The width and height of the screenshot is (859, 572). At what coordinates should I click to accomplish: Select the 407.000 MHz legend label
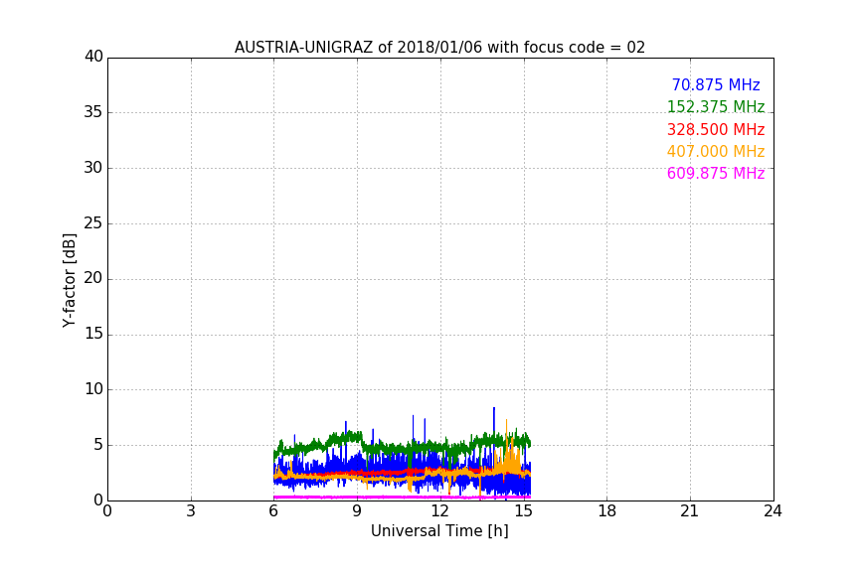click(x=716, y=152)
